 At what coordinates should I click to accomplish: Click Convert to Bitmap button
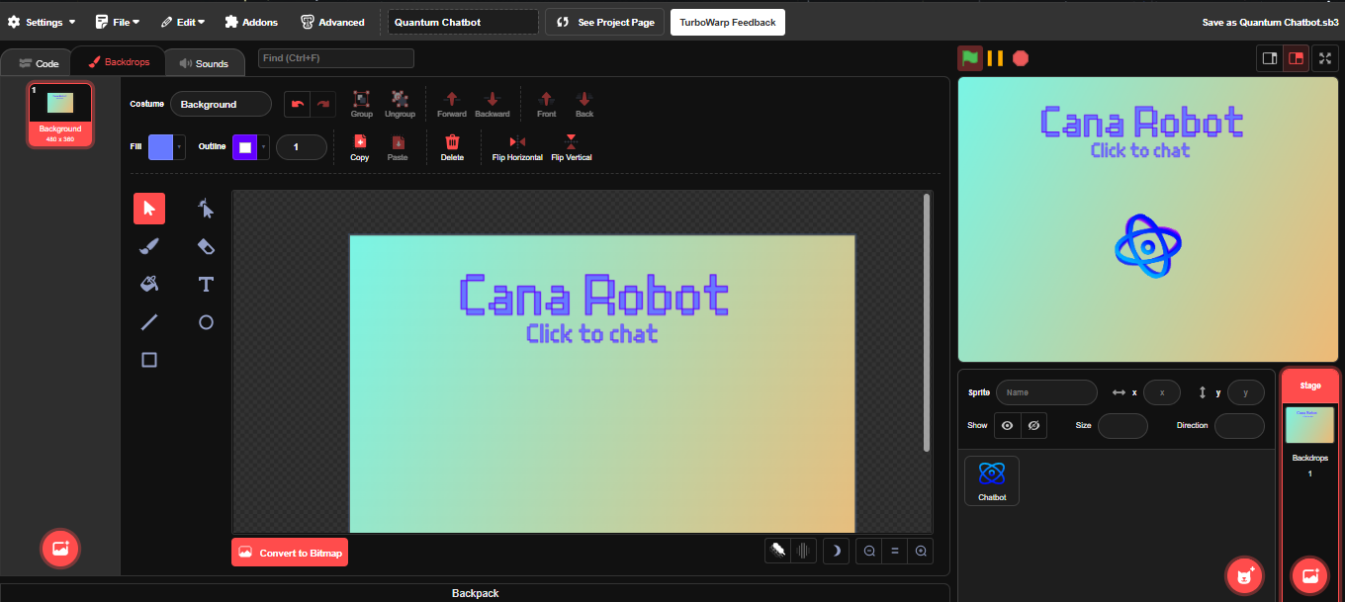(x=290, y=553)
